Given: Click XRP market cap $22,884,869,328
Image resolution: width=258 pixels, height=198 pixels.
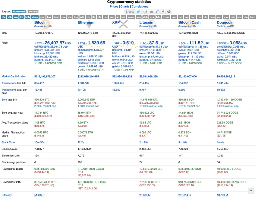Looking at the screenshot, I should pyautogui.click(x=122, y=76).
